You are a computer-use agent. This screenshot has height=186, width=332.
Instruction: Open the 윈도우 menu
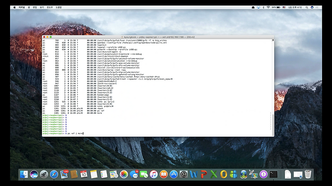[x=50, y=7]
